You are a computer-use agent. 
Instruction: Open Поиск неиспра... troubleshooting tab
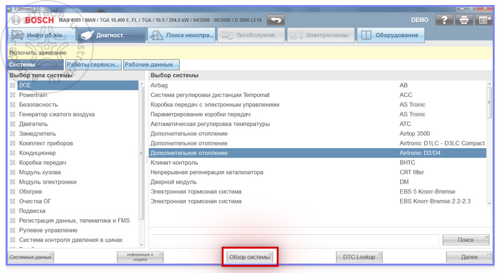click(x=181, y=35)
